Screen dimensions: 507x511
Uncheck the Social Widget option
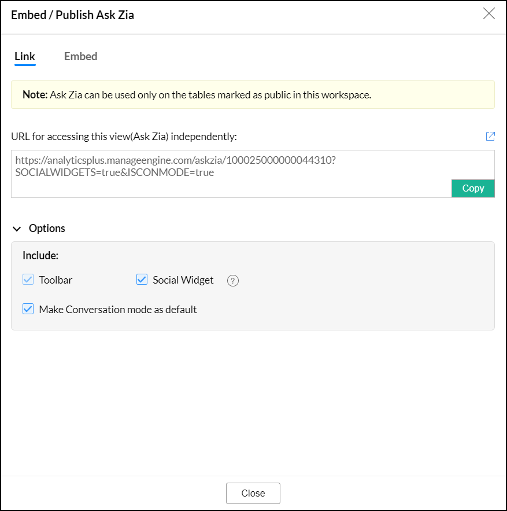(x=142, y=280)
